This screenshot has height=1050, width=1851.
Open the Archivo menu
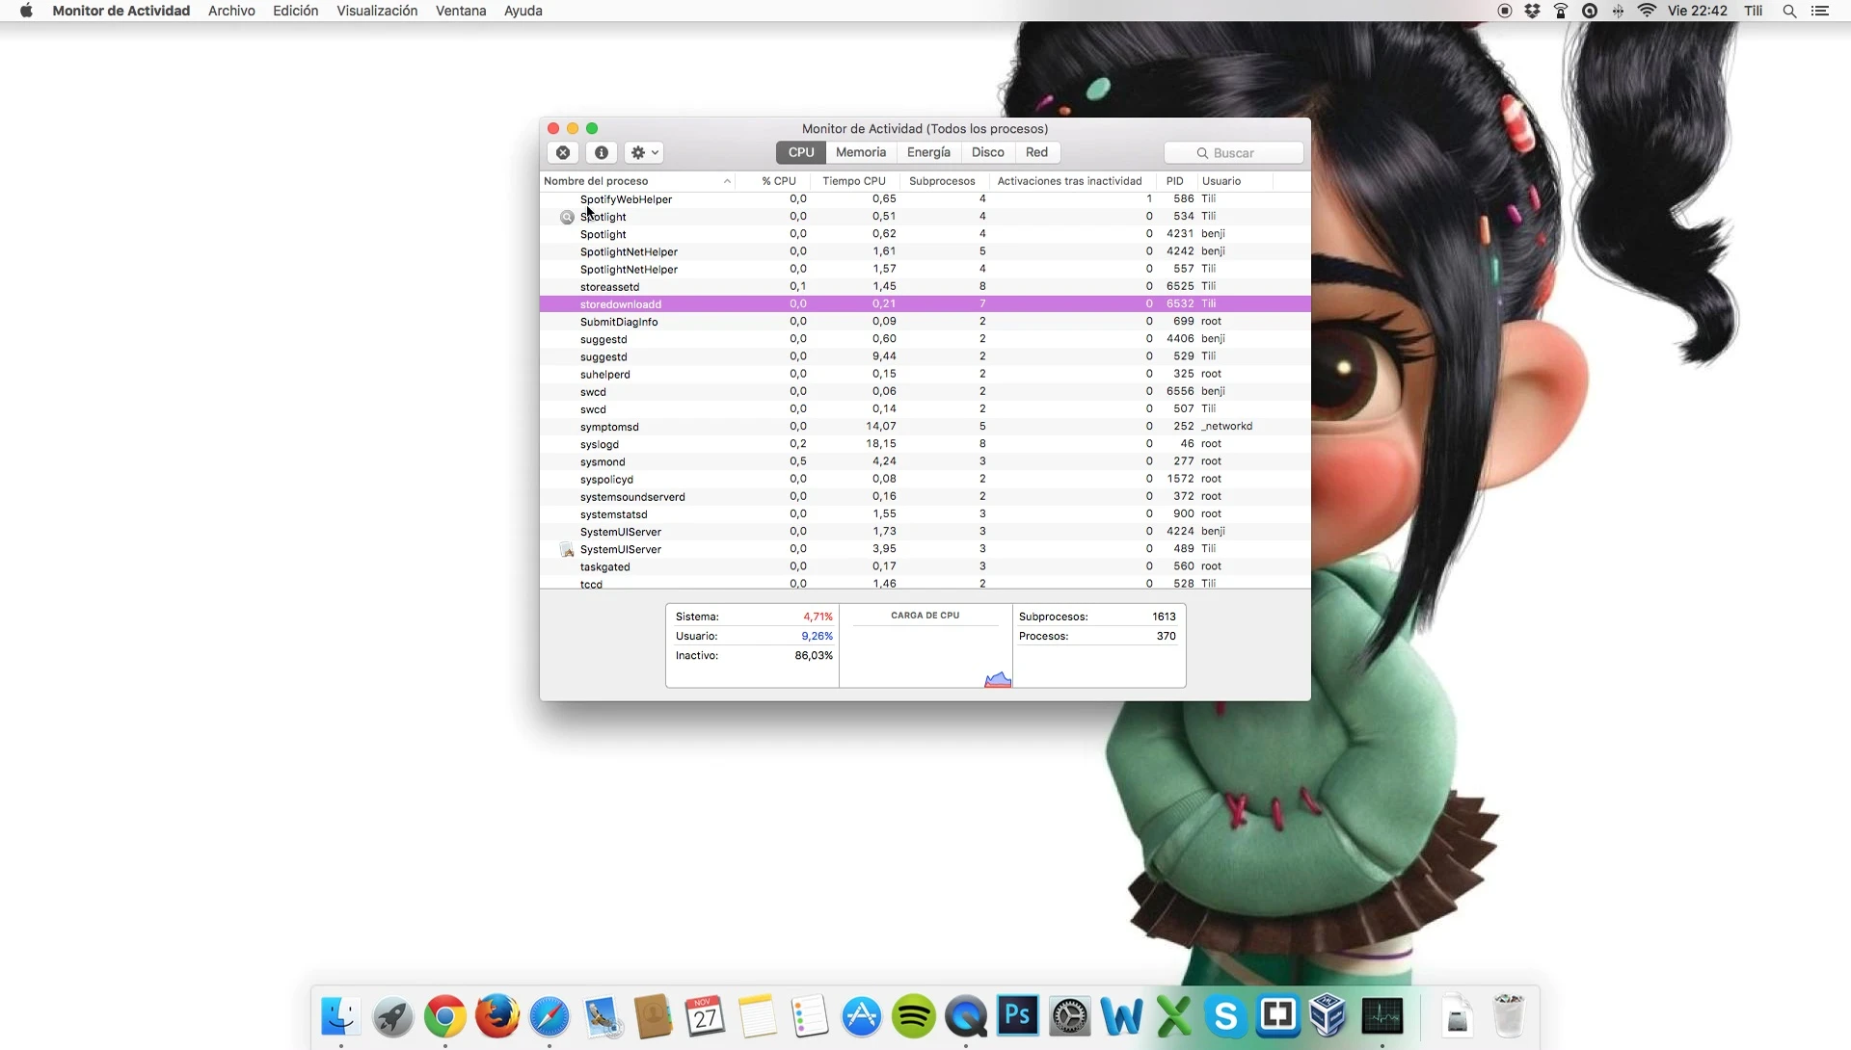231,11
